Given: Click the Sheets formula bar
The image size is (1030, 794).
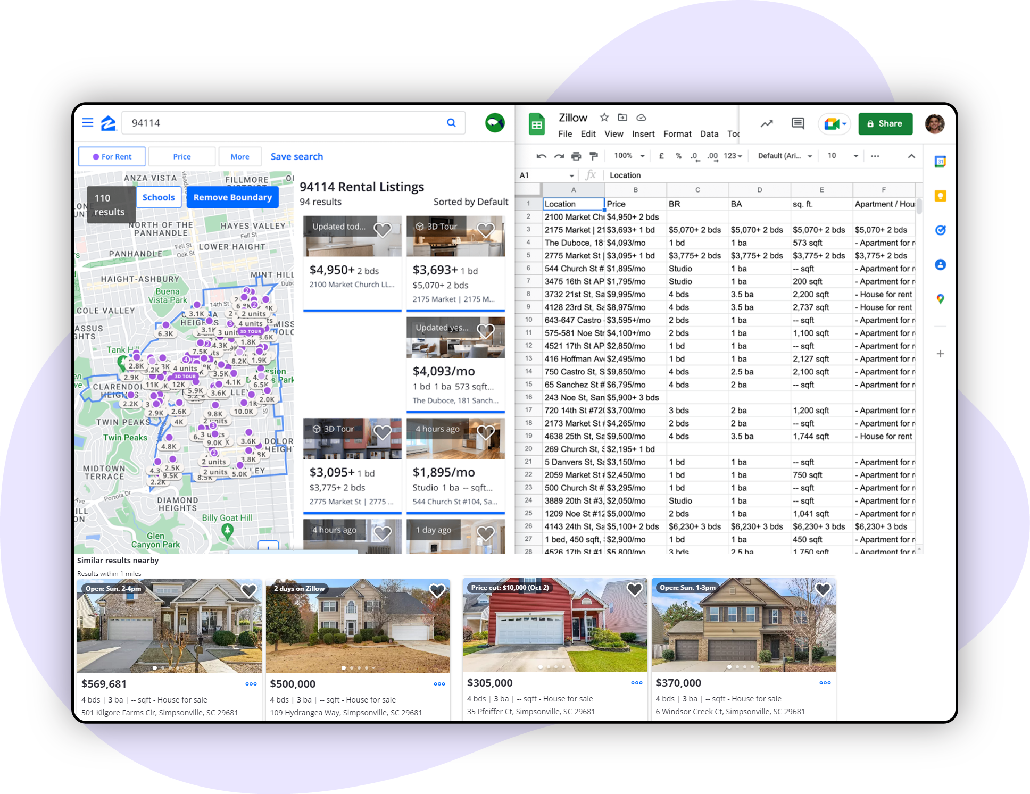Looking at the screenshot, I should 763,175.
